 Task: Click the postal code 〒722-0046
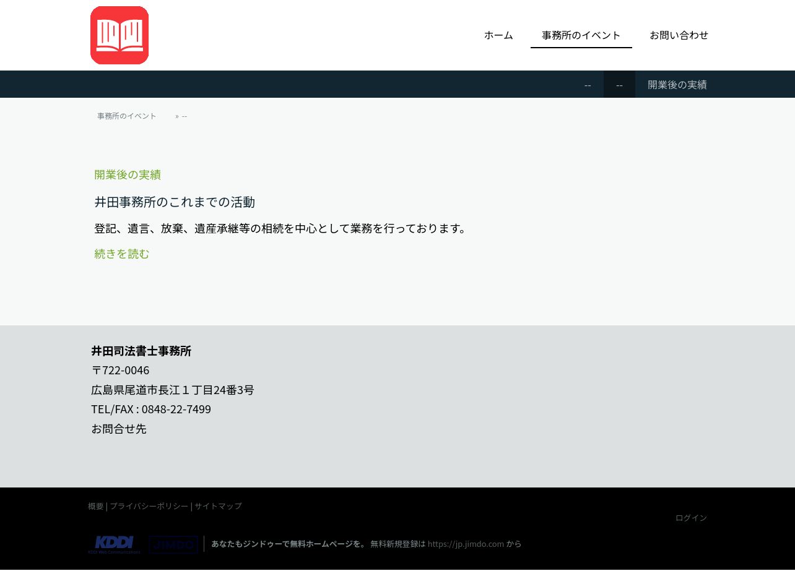tap(120, 371)
